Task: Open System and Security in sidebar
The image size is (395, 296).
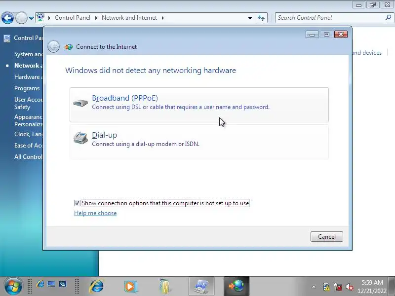Action: point(29,54)
